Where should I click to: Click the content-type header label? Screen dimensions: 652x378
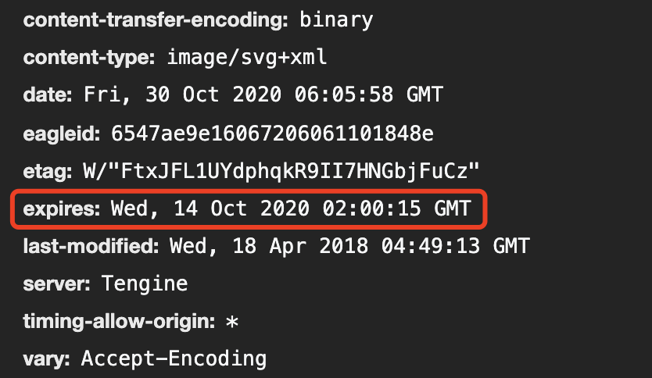89,58
